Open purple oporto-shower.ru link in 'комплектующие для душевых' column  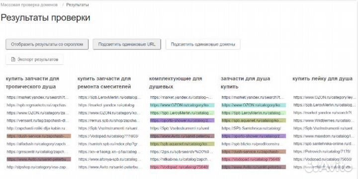point(182,120)
